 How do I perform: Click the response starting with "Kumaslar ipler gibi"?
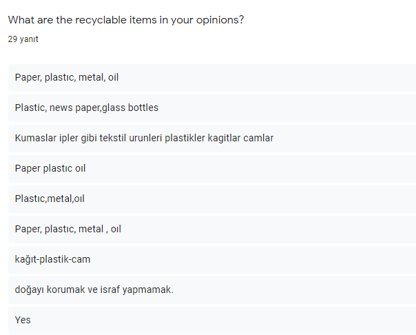pyautogui.click(x=144, y=138)
